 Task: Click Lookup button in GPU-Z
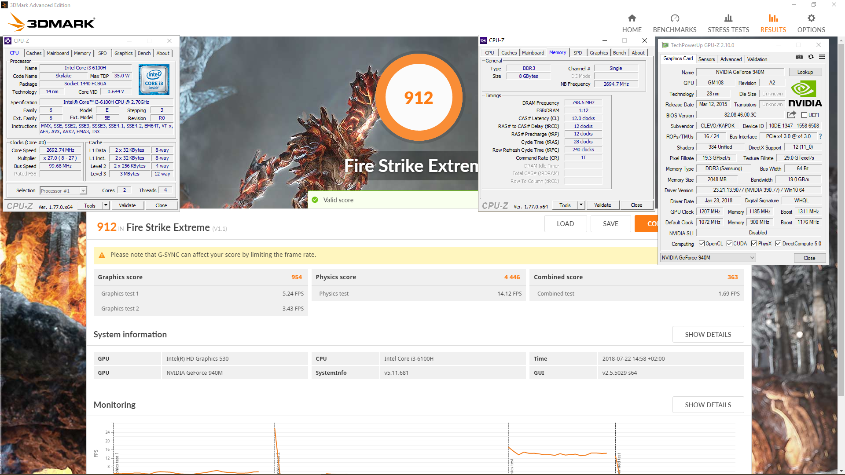pyautogui.click(x=805, y=72)
